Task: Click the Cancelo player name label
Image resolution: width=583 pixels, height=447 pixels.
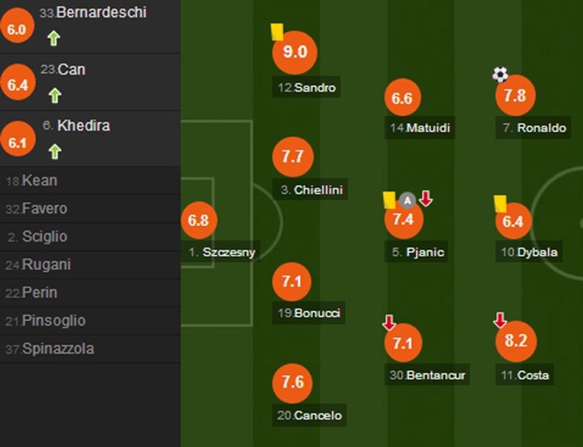Action: (x=310, y=415)
